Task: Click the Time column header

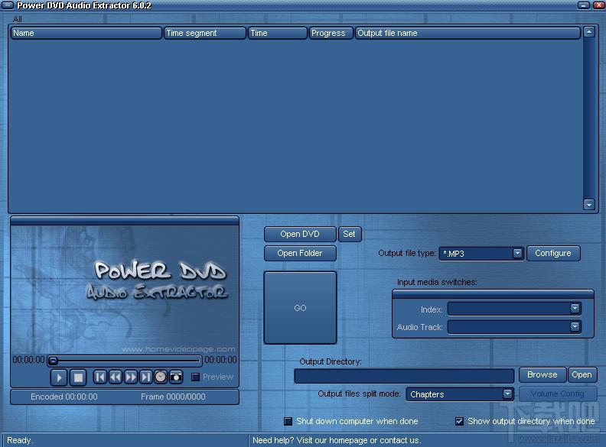Action: click(x=278, y=33)
